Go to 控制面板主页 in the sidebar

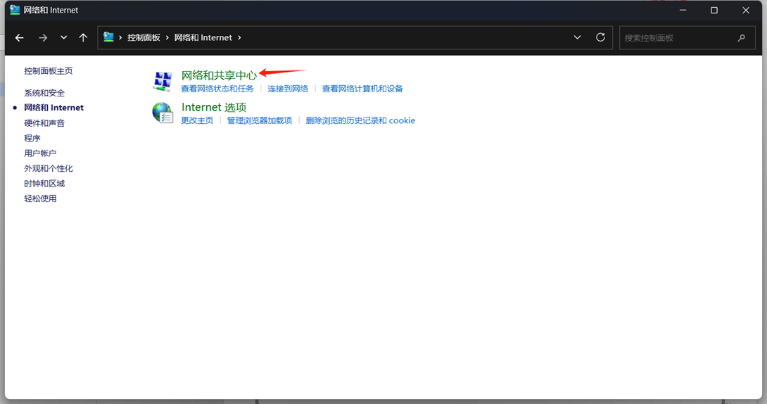tap(49, 71)
